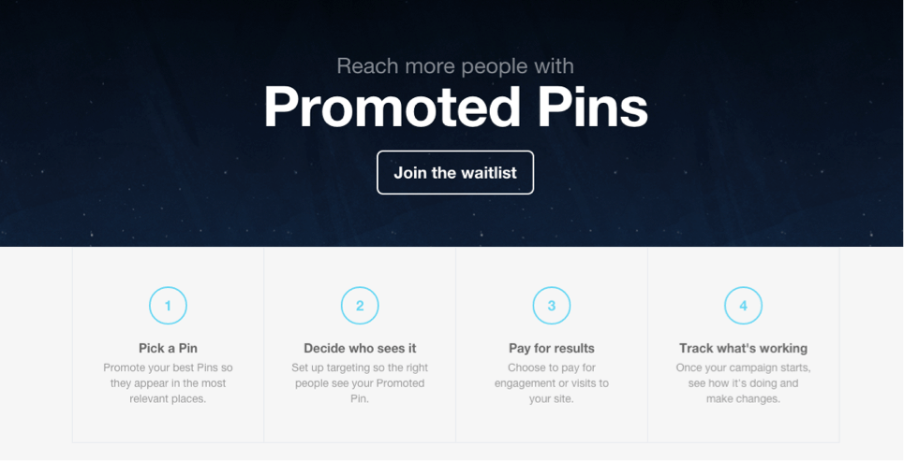Open the "Track what's working" heading
Viewport: 904px width, 461px height.
point(743,349)
